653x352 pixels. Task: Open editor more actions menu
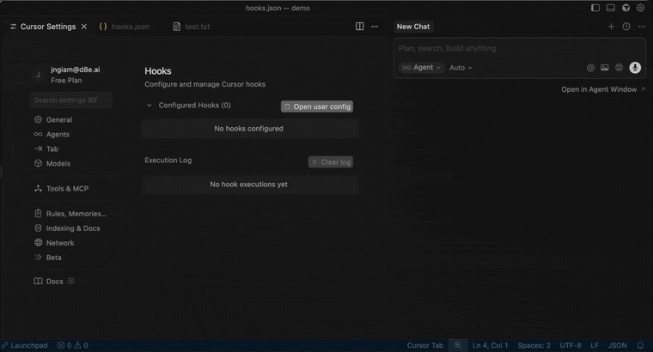click(375, 27)
